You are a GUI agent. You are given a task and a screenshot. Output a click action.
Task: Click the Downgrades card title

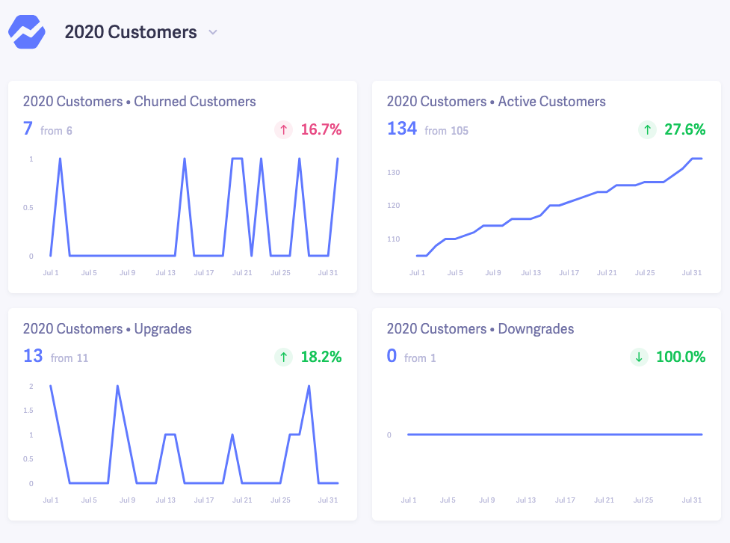tap(480, 328)
